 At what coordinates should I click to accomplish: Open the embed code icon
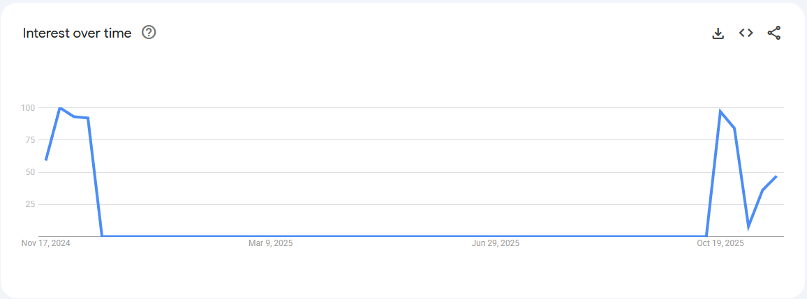click(x=746, y=33)
